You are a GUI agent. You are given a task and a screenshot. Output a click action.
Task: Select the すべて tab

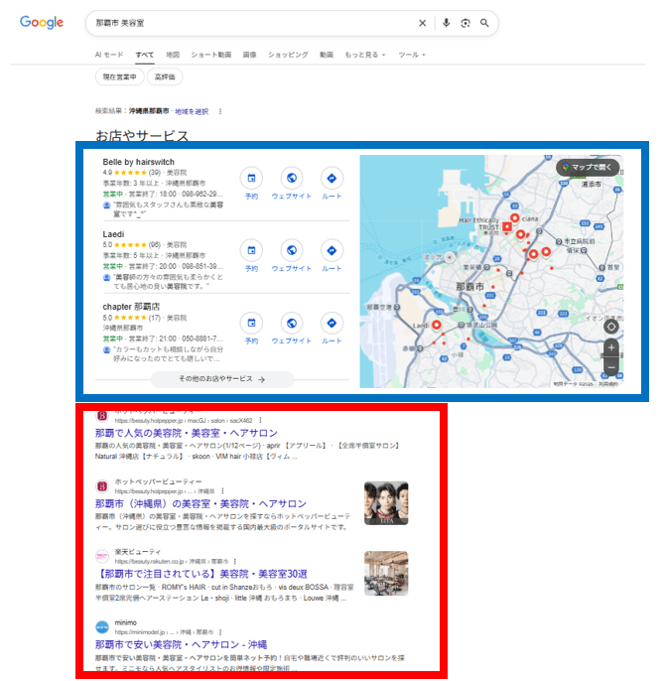[145, 55]
